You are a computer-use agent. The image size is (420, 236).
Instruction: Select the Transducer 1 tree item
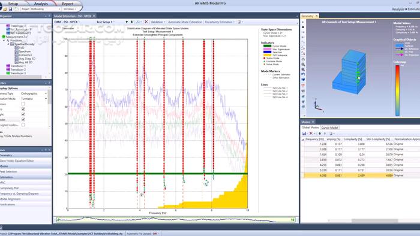coord(18,66)
